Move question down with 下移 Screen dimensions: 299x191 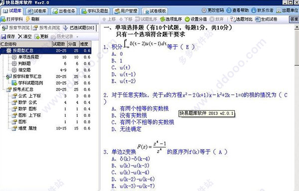coord(126,19)
